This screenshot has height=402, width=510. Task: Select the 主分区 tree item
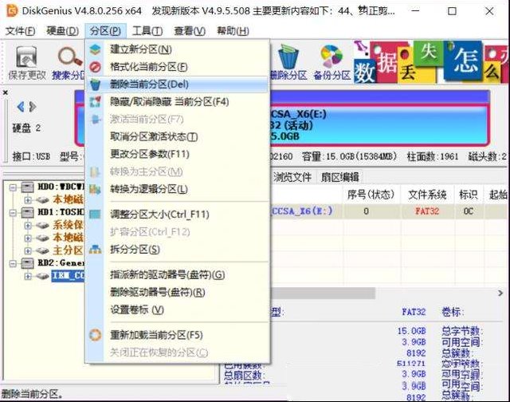(68, 250)
